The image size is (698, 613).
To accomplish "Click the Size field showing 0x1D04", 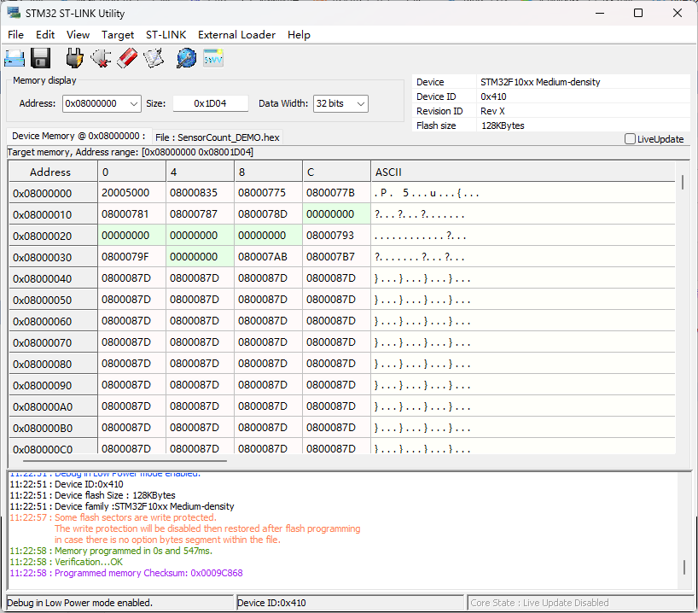I will click(x=210, y=104).
